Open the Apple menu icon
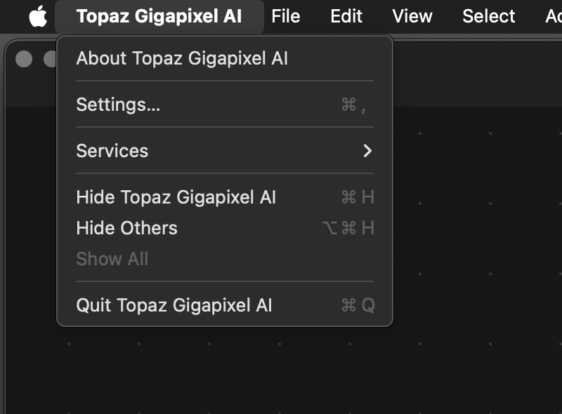The image size is (562, 414). point(38,16)
